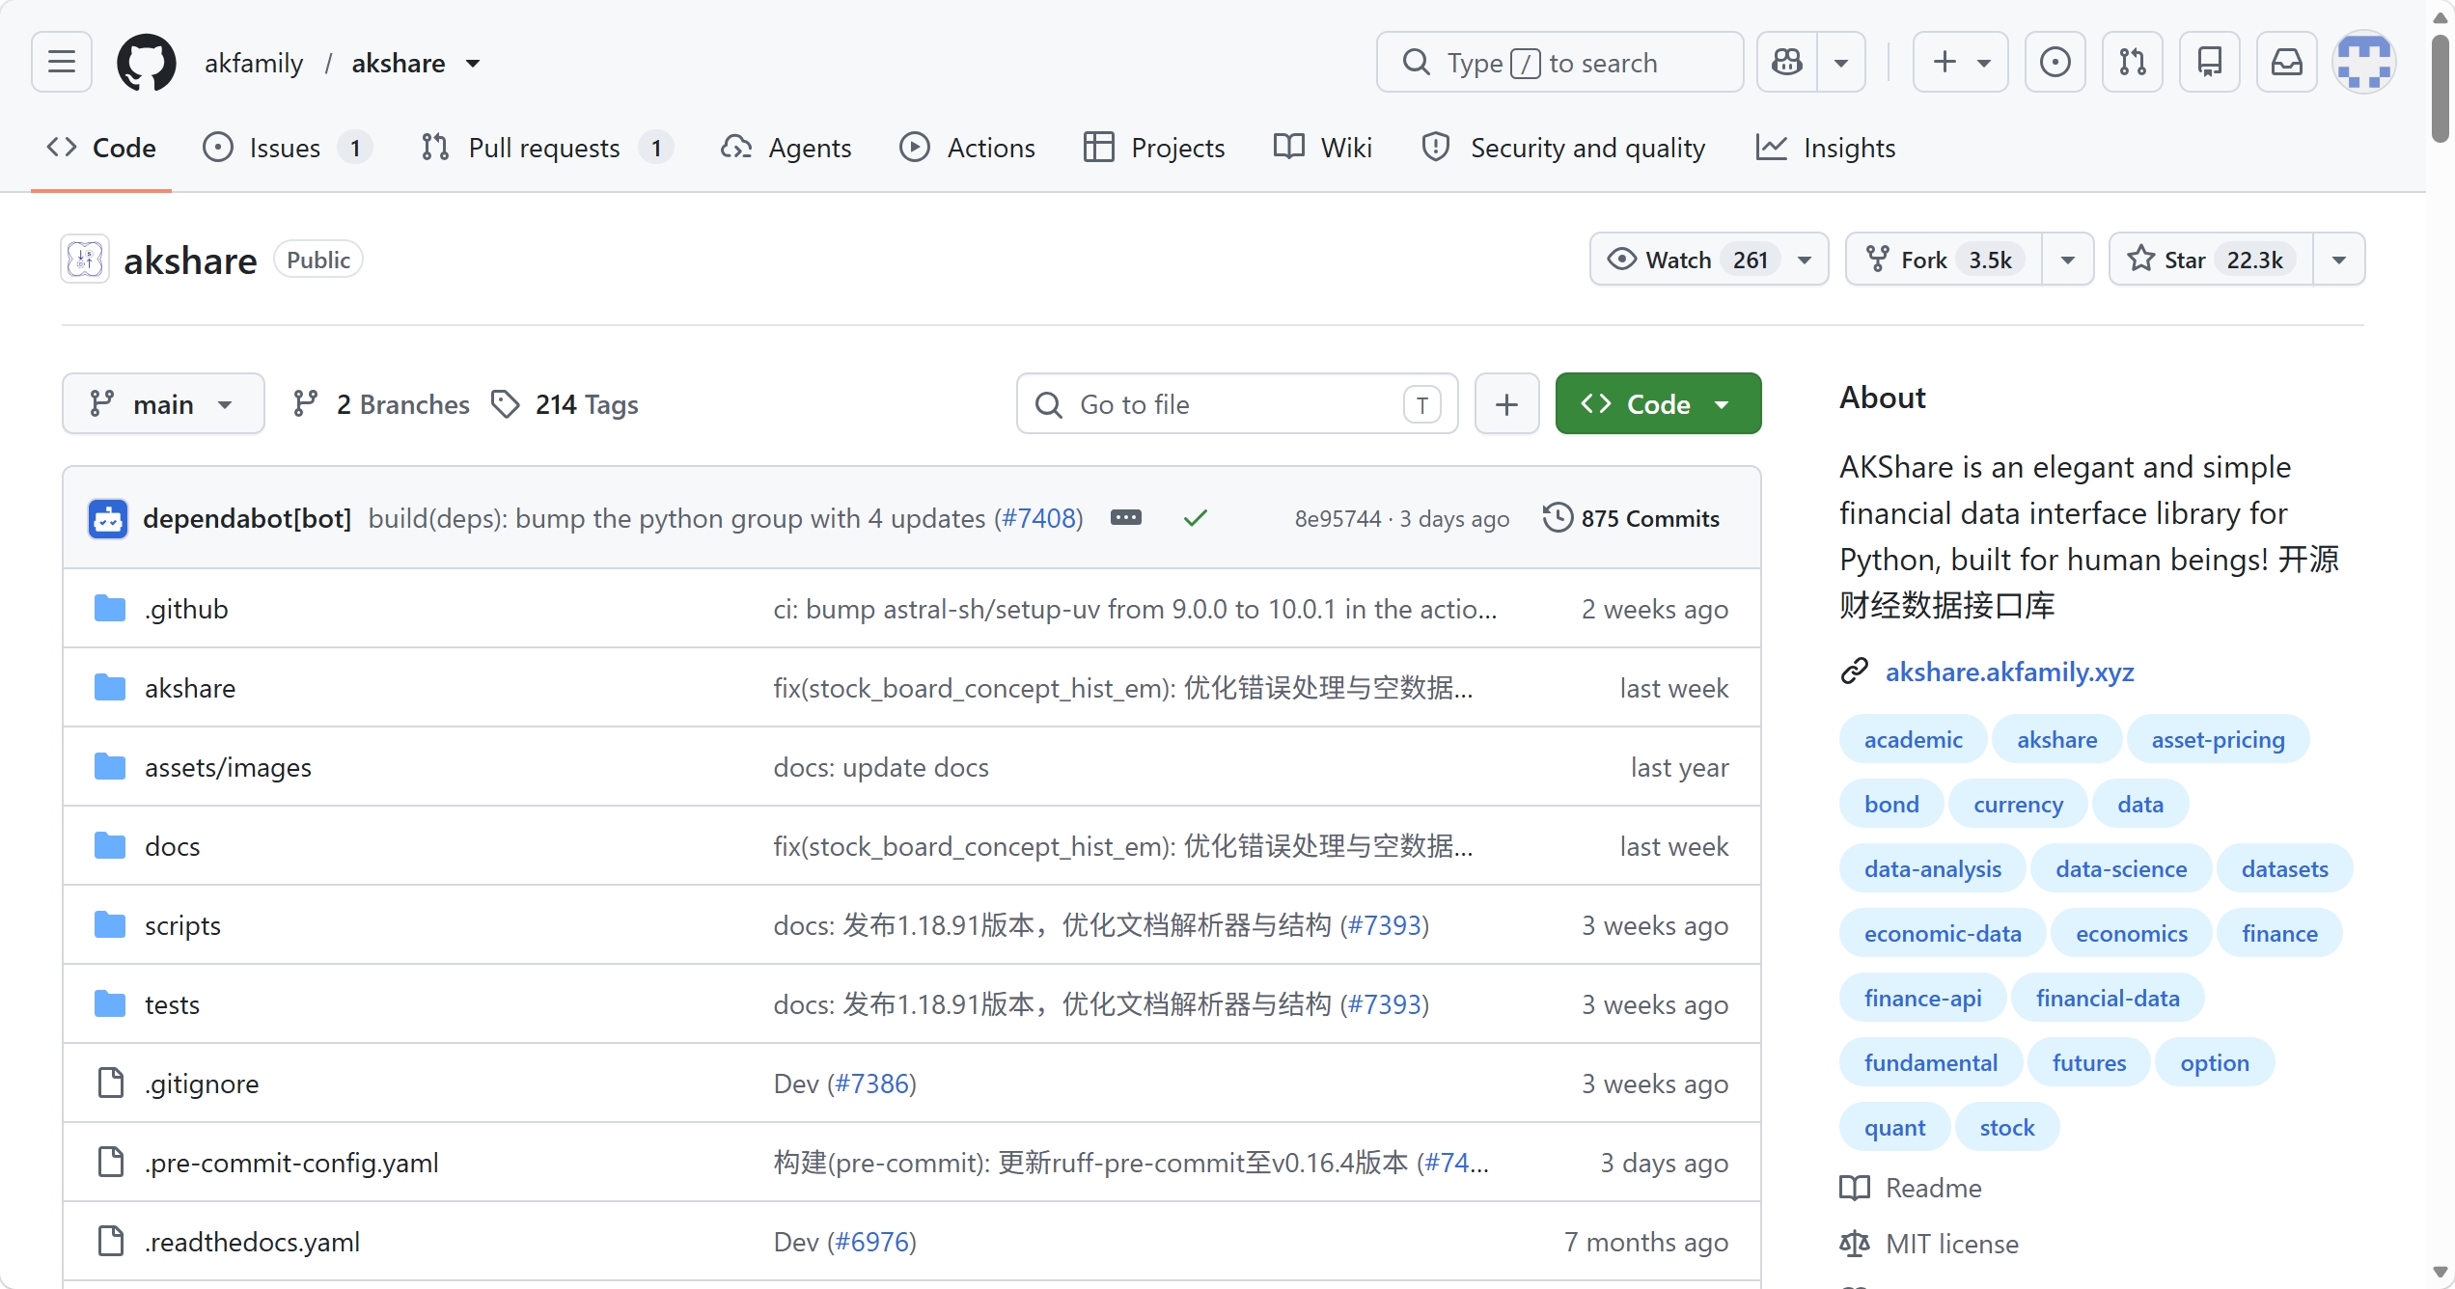Open the akfamily owner link
The width and height of the screenshot is (2455, 1289).
pos(254,64)
